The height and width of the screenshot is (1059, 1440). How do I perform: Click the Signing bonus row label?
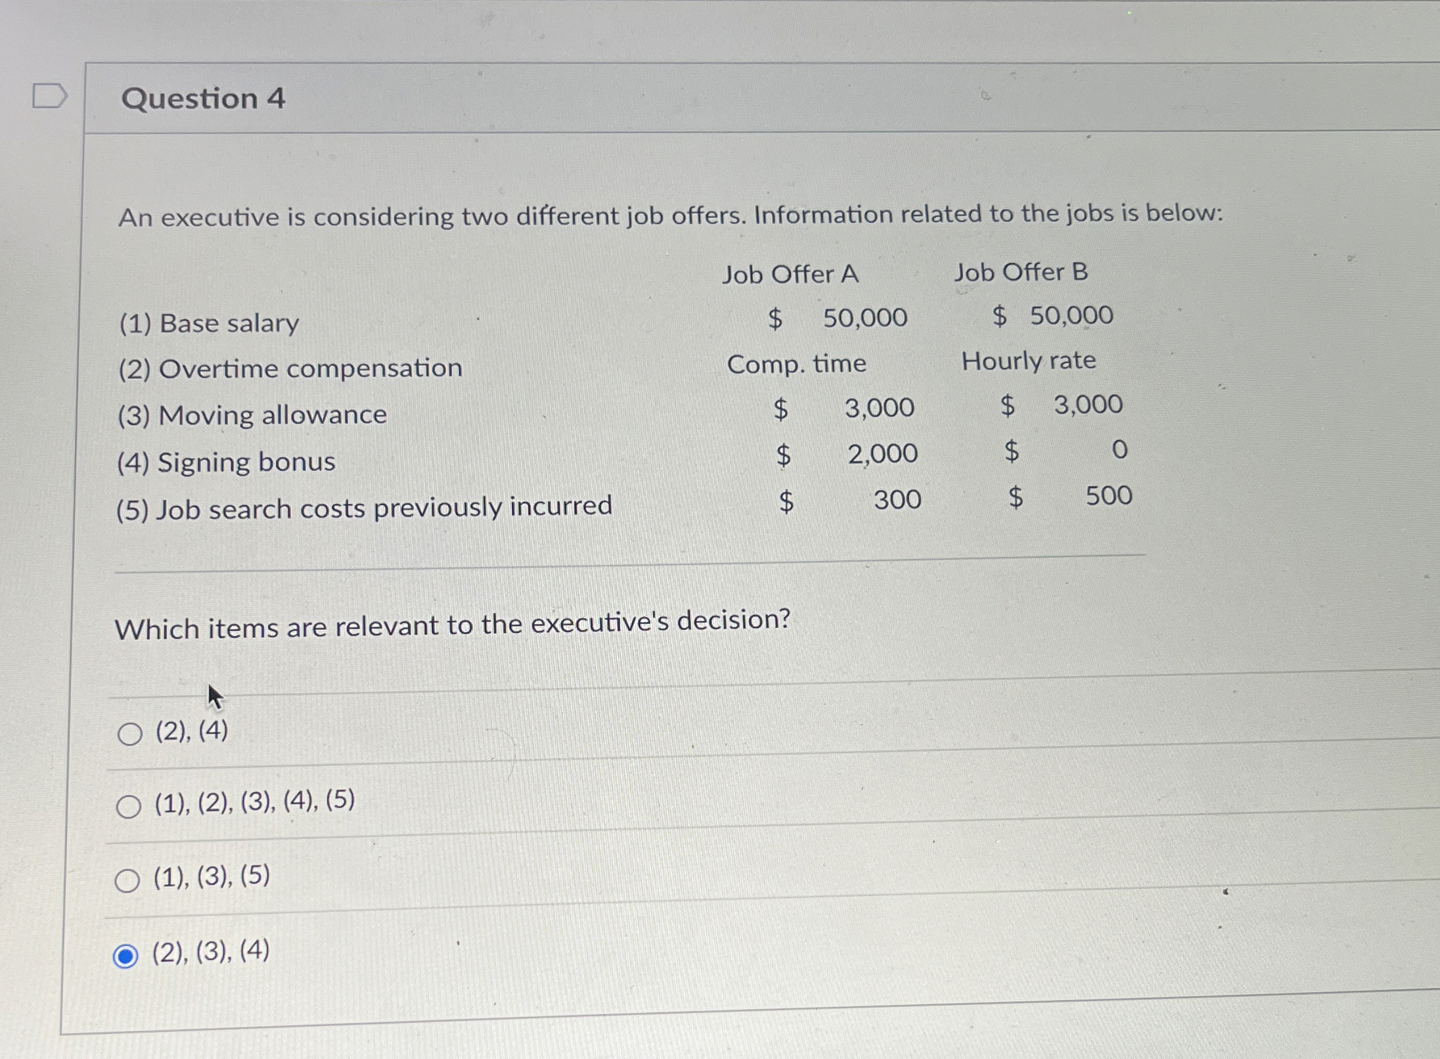tap(227, 462)
